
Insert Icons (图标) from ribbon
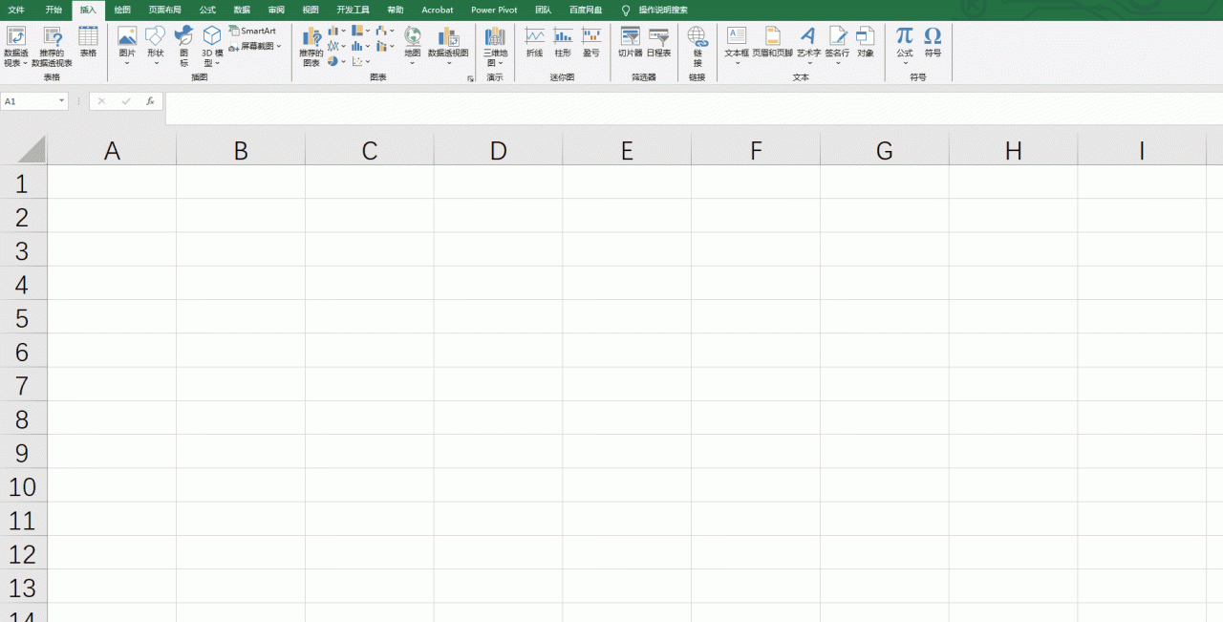coord(183,46)
